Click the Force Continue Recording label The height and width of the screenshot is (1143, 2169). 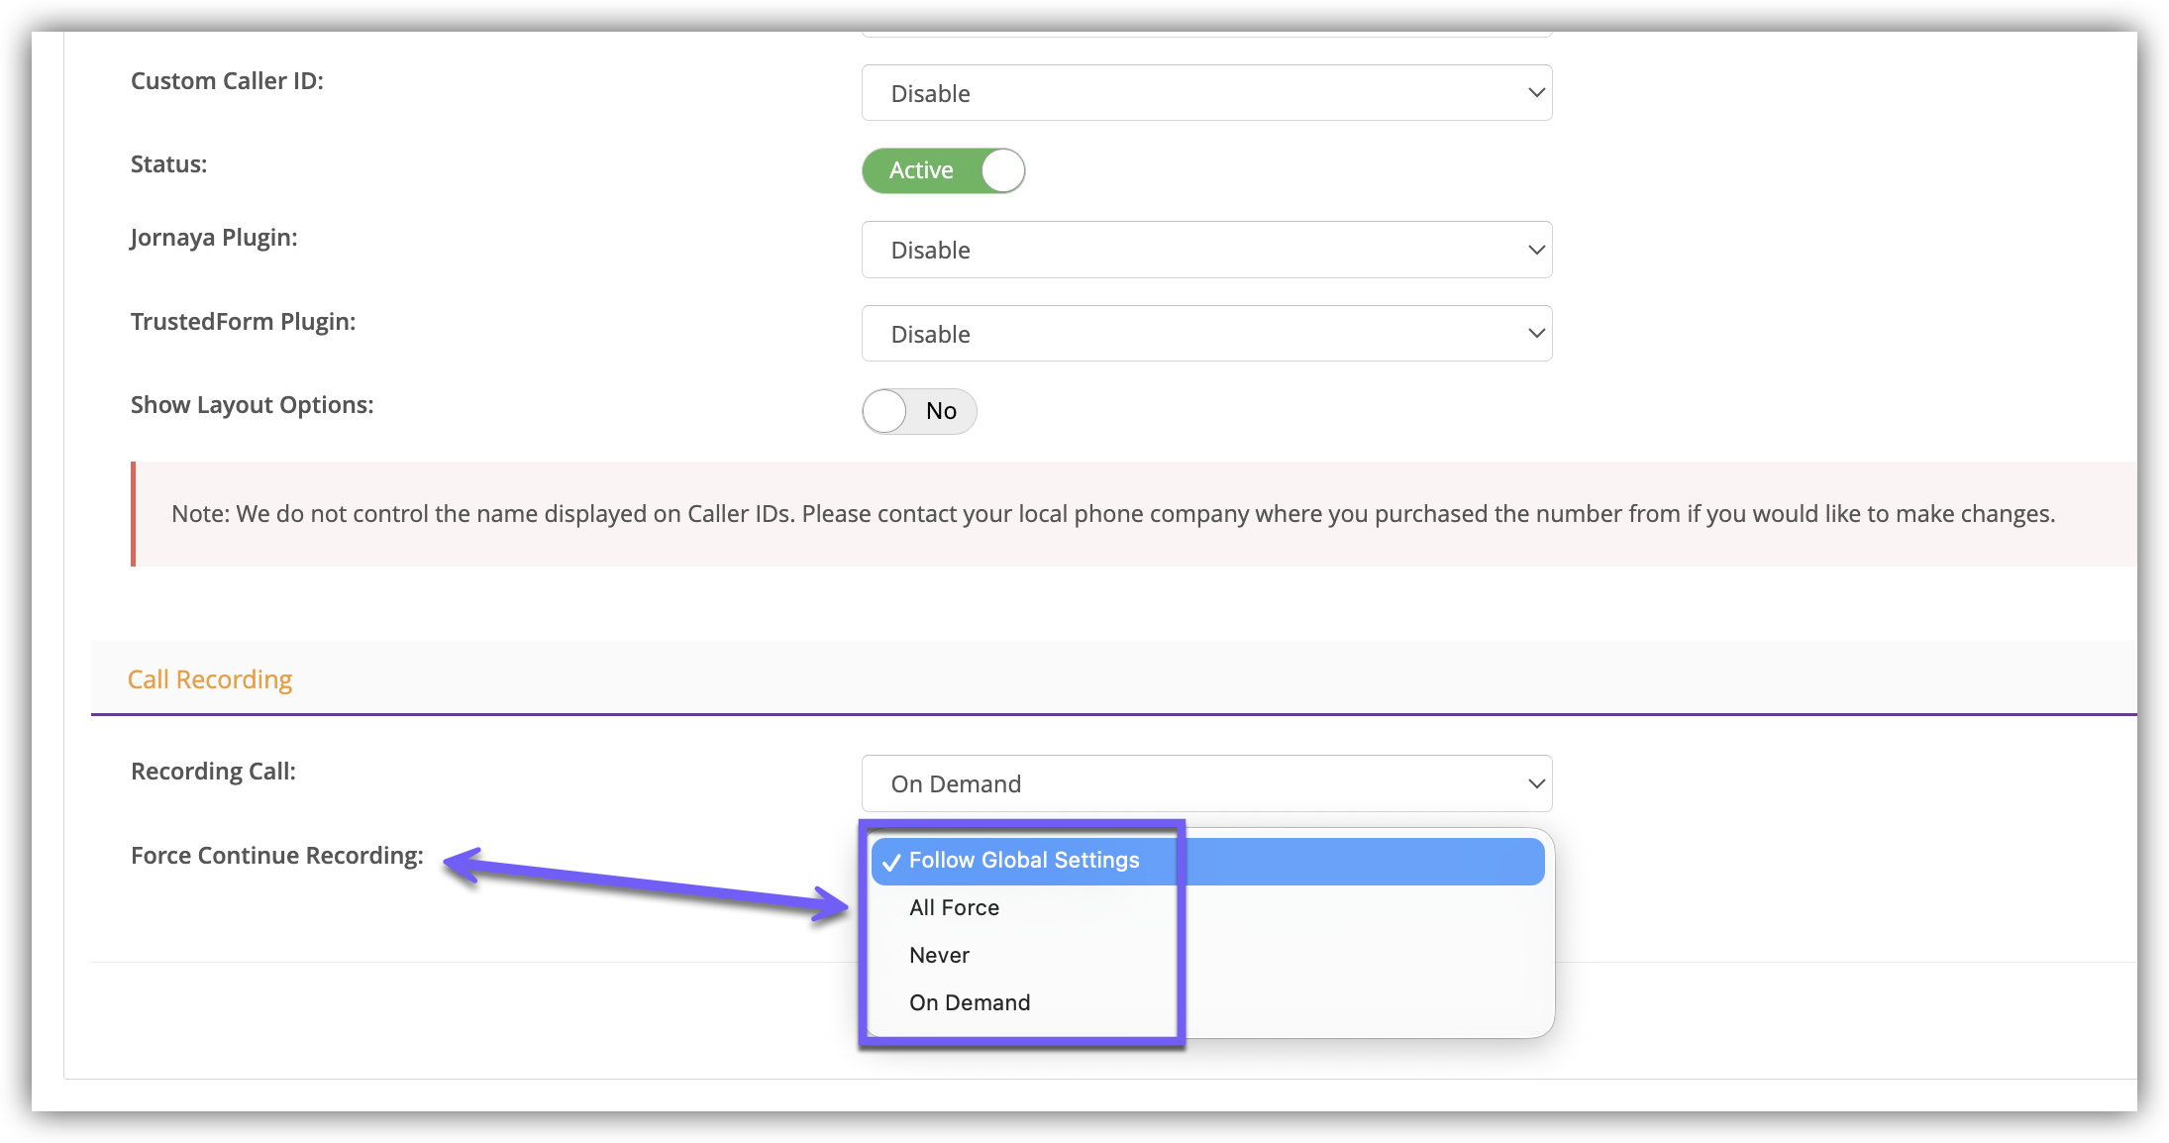277,856
